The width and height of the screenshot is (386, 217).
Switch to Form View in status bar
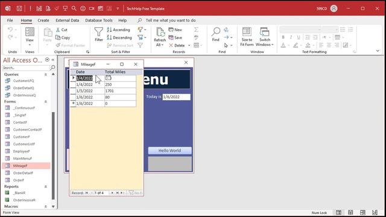339,213
